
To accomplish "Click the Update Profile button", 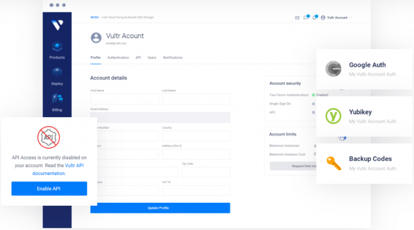I will tap(160, 208).
